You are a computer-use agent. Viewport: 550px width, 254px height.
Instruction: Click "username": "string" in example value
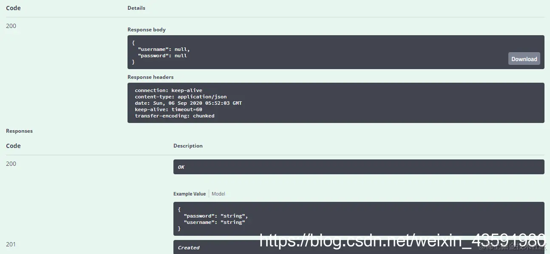click(x=214, y=222)
